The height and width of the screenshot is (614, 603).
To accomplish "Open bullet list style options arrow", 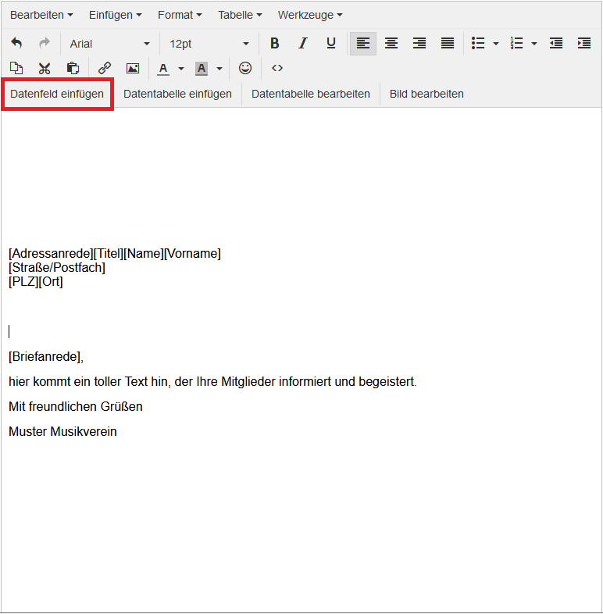I will pos(496,44).
